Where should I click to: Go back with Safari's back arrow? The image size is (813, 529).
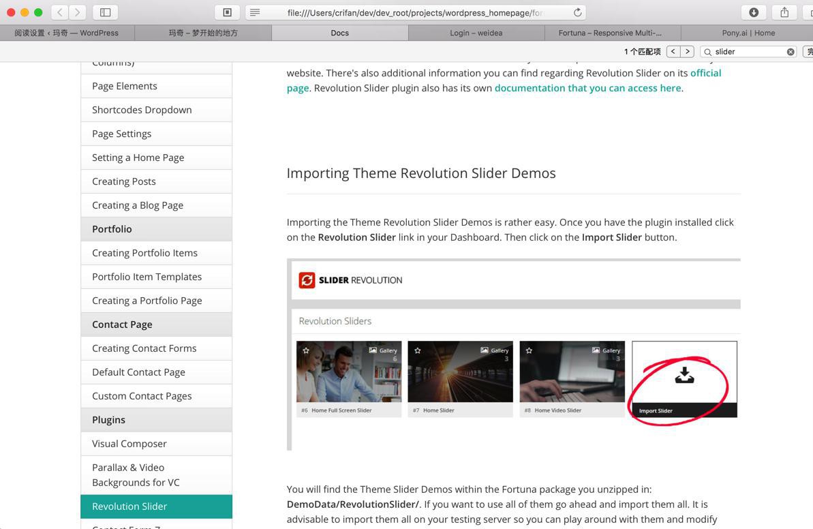(x=59, y=12)
